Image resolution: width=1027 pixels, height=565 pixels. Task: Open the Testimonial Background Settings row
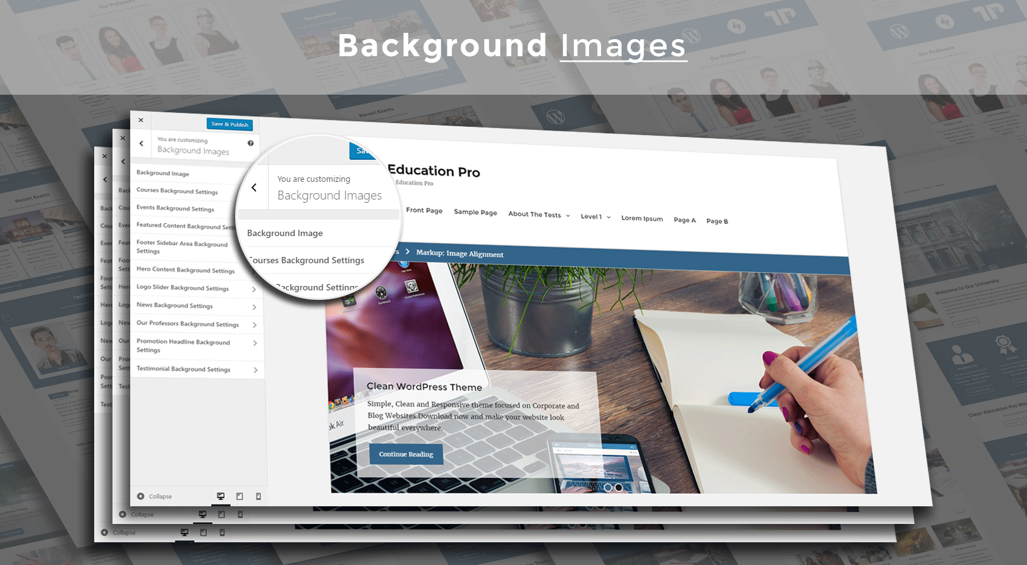point(197,369)
